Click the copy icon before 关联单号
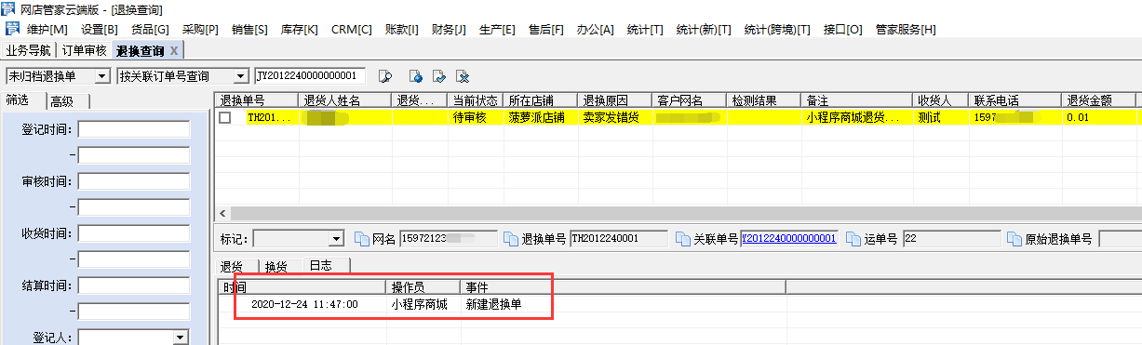Image resolution: width=1142 pixels, height=345 pixels. point(682,239)
